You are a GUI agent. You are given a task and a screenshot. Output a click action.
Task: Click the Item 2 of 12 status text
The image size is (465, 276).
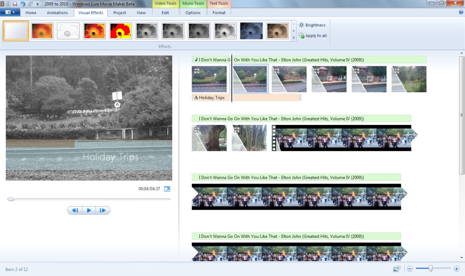tap(17, 269)
